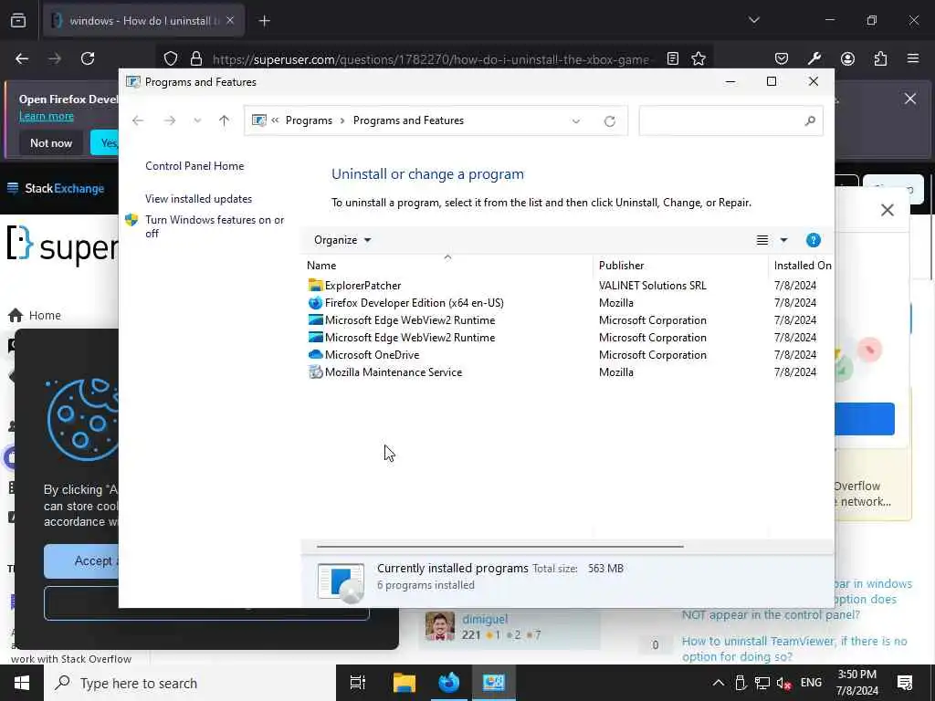Open the Pocket save icon in Firefox
The width and height of the screenshot is (935, 701).
pos(782,58)
